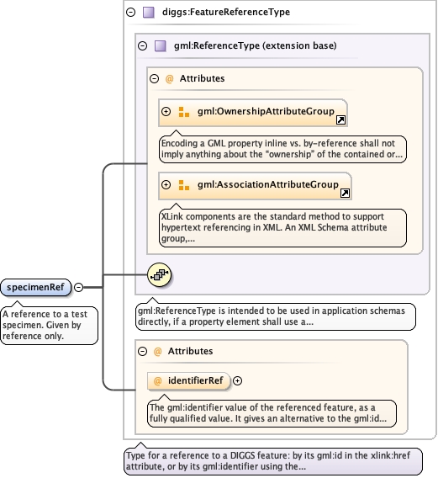The width and height of the screenshot is (438, 478).
Task: Click the gml:ReferenceType purple type icon
Action: pyautogui.click(x=161, y=46)
